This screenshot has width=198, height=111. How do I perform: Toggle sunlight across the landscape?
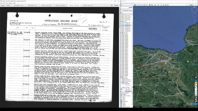pyautogui.click(x=152, y=5)
